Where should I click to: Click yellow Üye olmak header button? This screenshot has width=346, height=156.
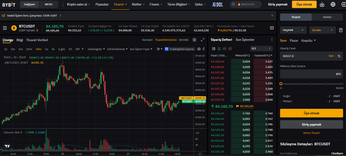tap(304, 4)
